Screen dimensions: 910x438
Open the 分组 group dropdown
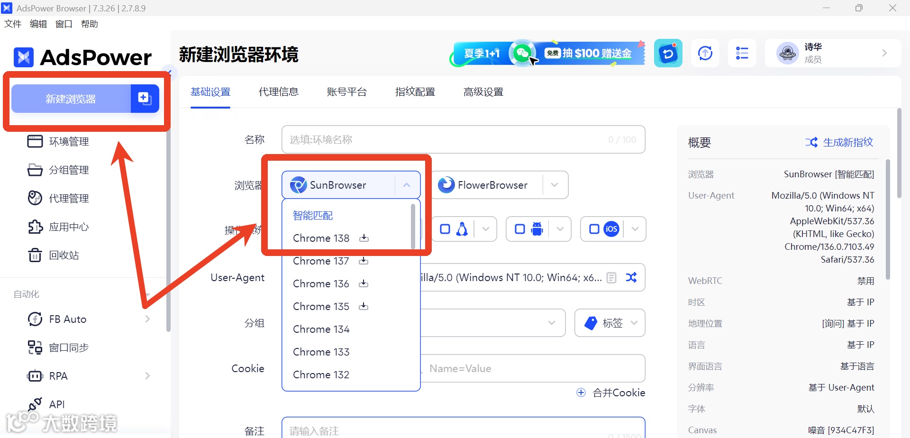pos(493,323)
